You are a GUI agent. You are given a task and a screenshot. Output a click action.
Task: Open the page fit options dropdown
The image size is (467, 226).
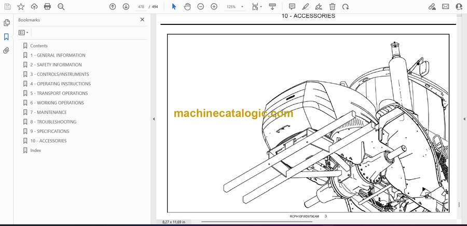pyautogui.click(x=256, y=7)
